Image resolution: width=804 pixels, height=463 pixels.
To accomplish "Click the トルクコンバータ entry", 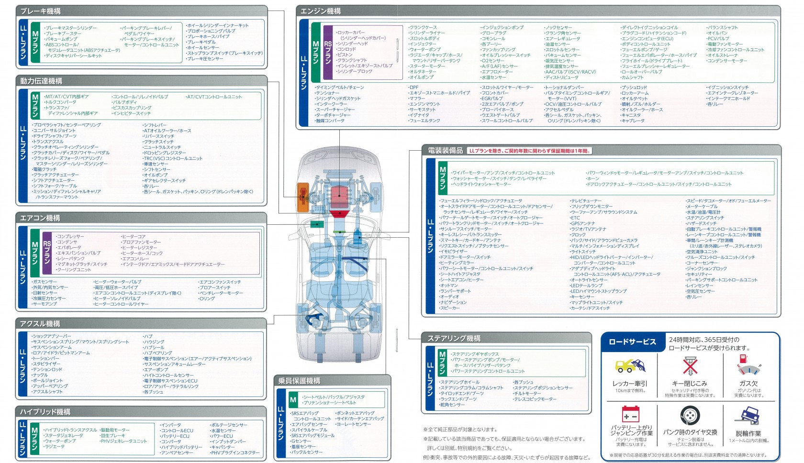I will (60, 102).
